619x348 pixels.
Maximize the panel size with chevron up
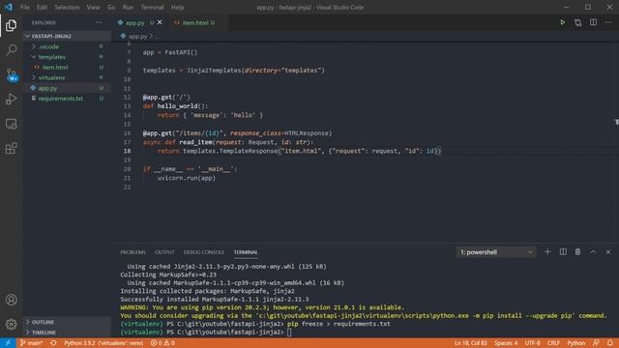[593, 251]
